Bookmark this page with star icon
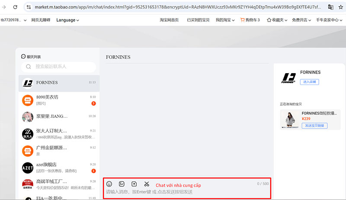346x200 pixels. (x=341, y=7)
